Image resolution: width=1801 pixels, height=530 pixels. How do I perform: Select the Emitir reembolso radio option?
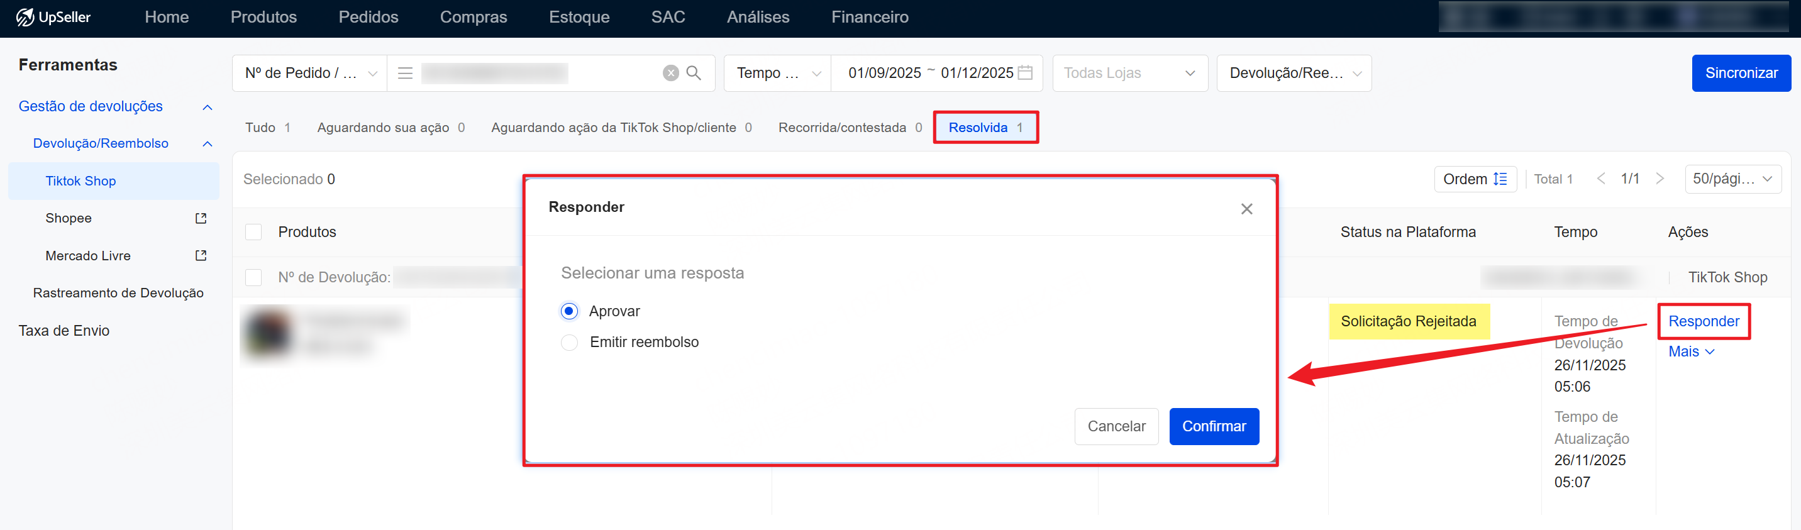coord(569,343)
